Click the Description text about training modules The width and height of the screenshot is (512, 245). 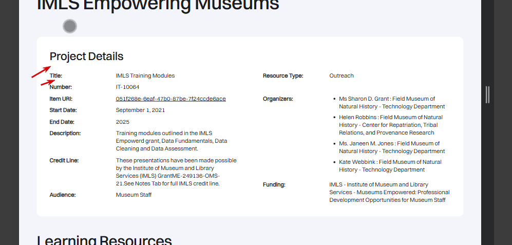[x=172, y=141]
